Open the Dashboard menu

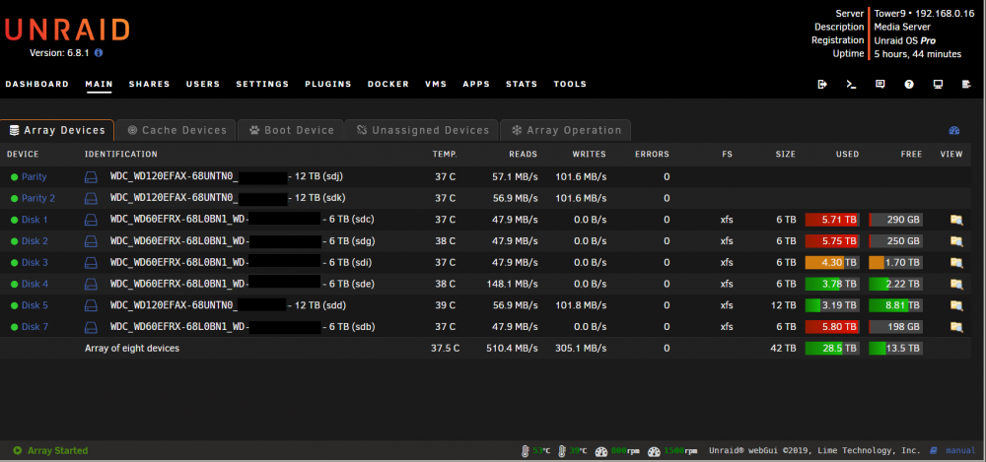coord(37,85)
